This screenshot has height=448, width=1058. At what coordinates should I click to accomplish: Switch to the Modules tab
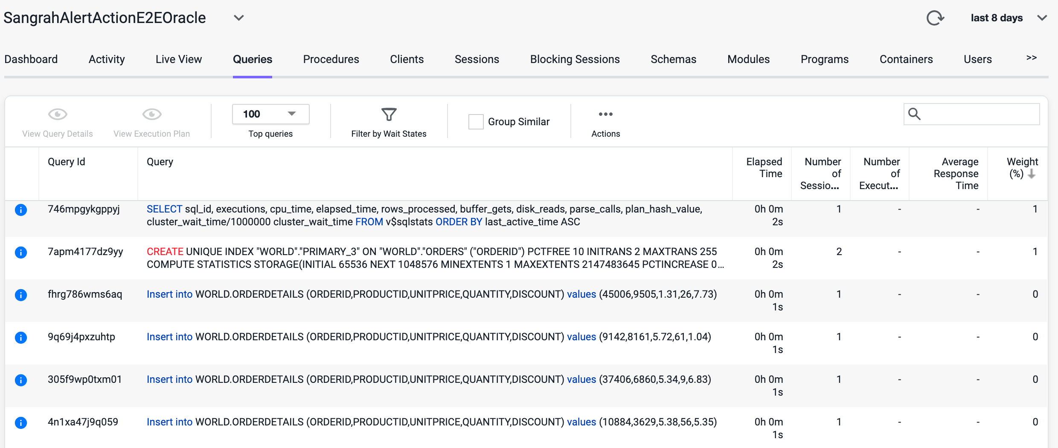(749, 59)
